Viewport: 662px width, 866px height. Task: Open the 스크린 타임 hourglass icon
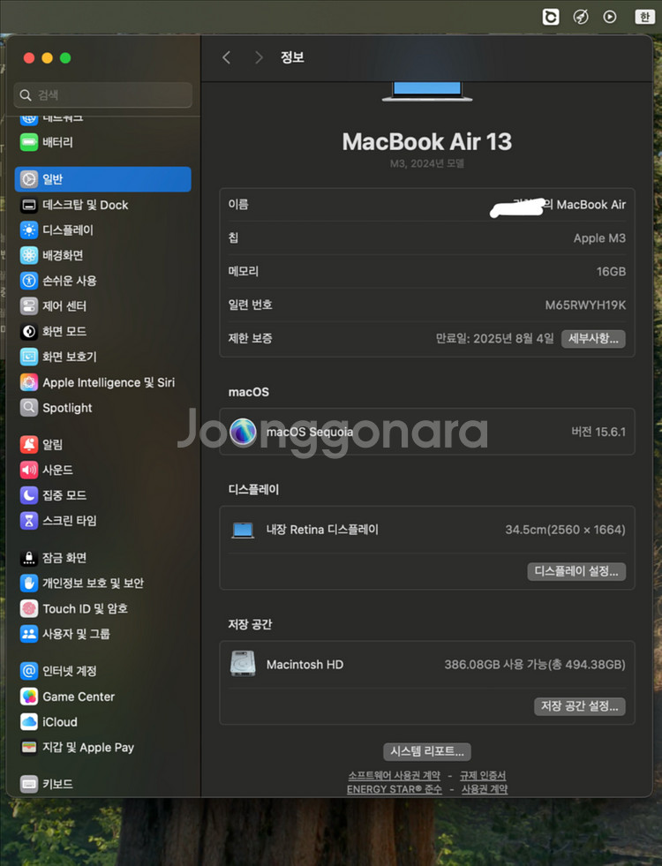[x=29, y=520]
